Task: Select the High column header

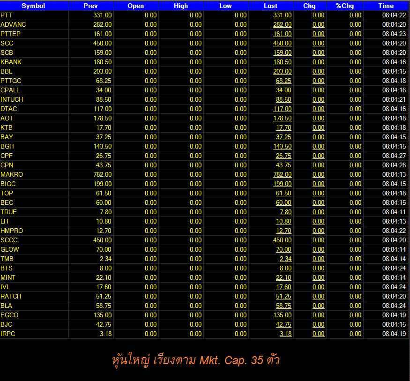Action: click(x=181, y=6)
